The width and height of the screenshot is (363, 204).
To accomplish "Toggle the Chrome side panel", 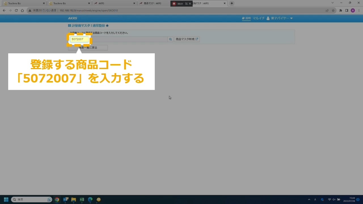I will (347, 10).
